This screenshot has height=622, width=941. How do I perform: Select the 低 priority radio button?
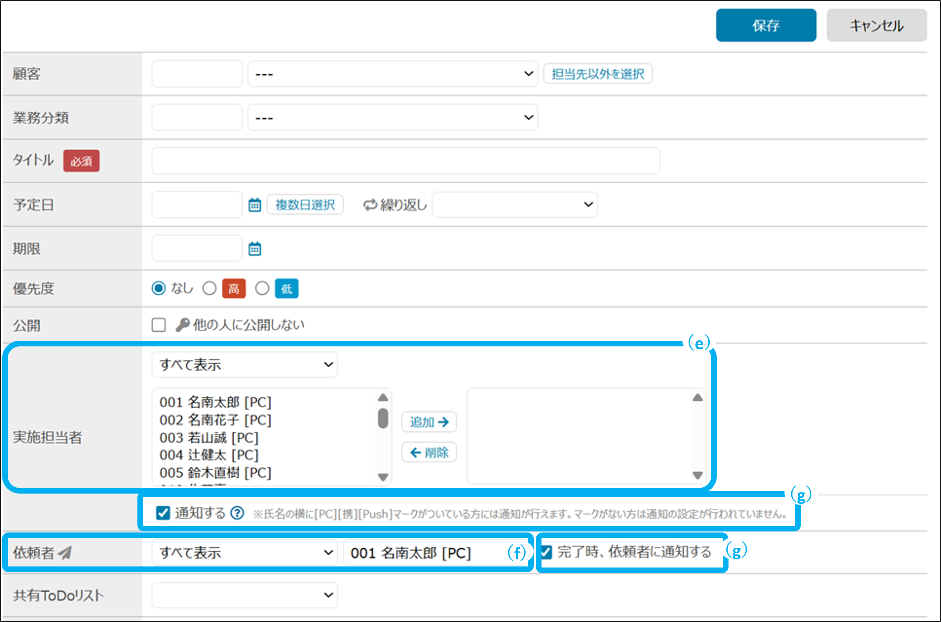262,288
